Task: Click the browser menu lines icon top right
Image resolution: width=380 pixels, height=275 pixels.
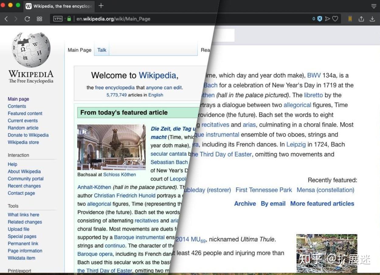Action: (x=374, y=6)
